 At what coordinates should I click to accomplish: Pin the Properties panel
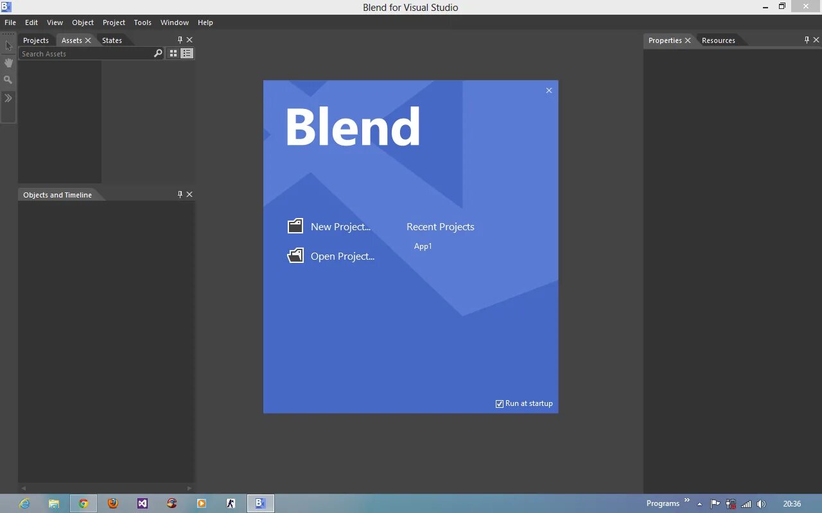tap(807, 40)
